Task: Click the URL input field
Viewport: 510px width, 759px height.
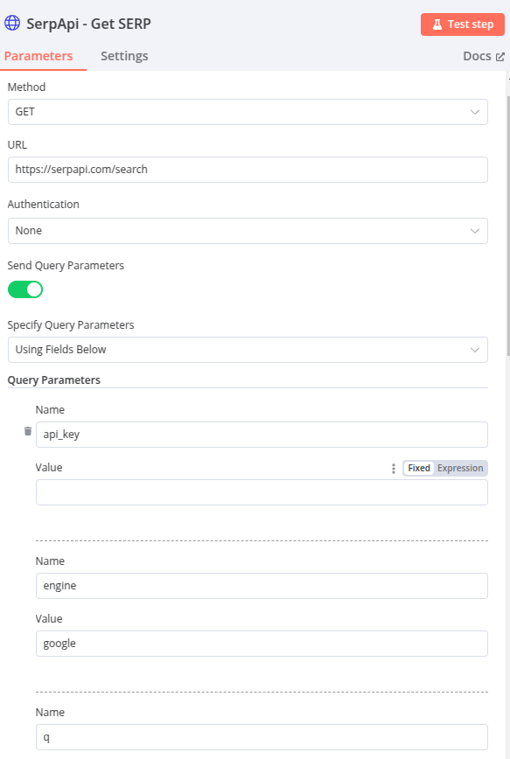Action: [248, 170]
